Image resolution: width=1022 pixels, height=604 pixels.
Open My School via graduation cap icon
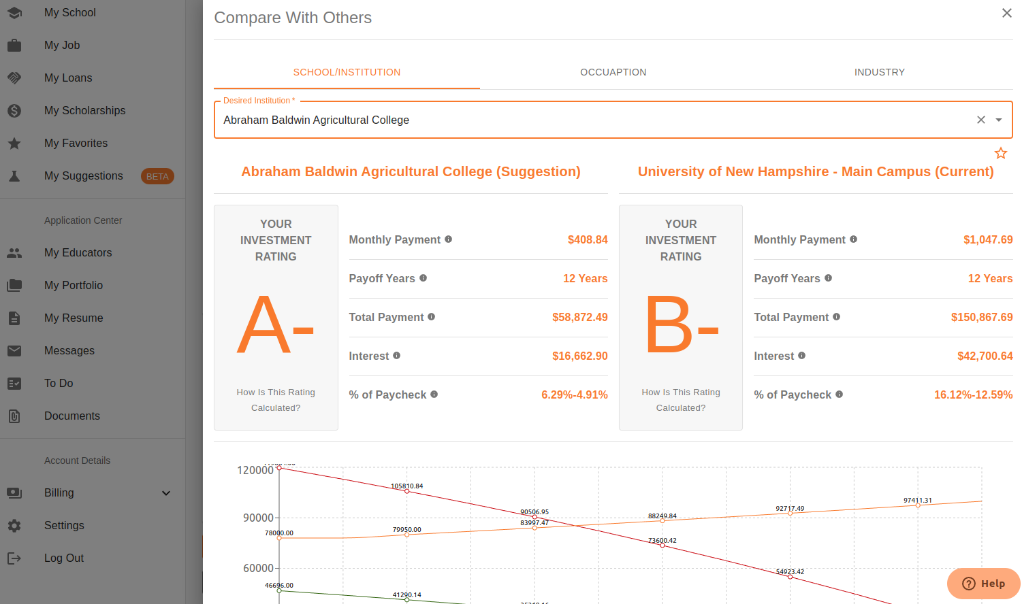pos(14,13)
